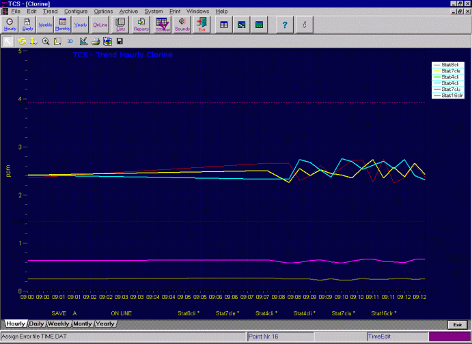472x344 pixels.
Task: Toggle Stat16clr * series below chart
Action: 384,313
